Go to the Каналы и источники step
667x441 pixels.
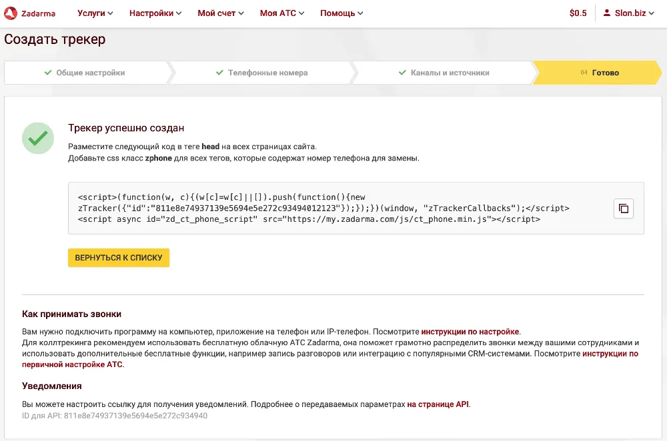(x=444, y=73)
